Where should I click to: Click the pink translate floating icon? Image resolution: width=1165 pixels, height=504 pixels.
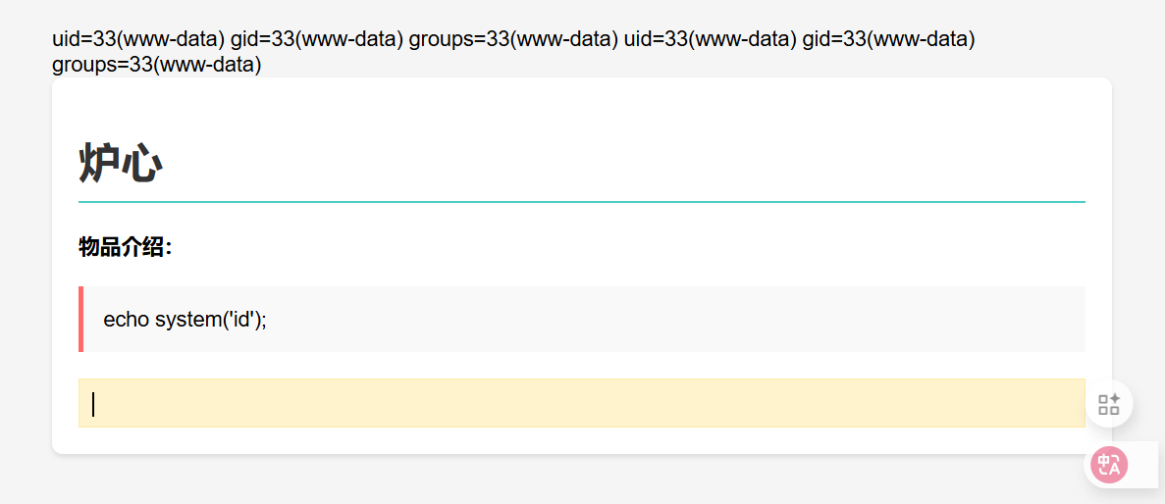point(1109,465)
